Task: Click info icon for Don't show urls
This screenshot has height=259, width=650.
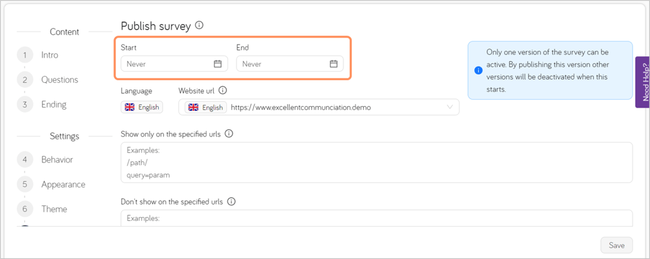Action: [x=231, y=201]
